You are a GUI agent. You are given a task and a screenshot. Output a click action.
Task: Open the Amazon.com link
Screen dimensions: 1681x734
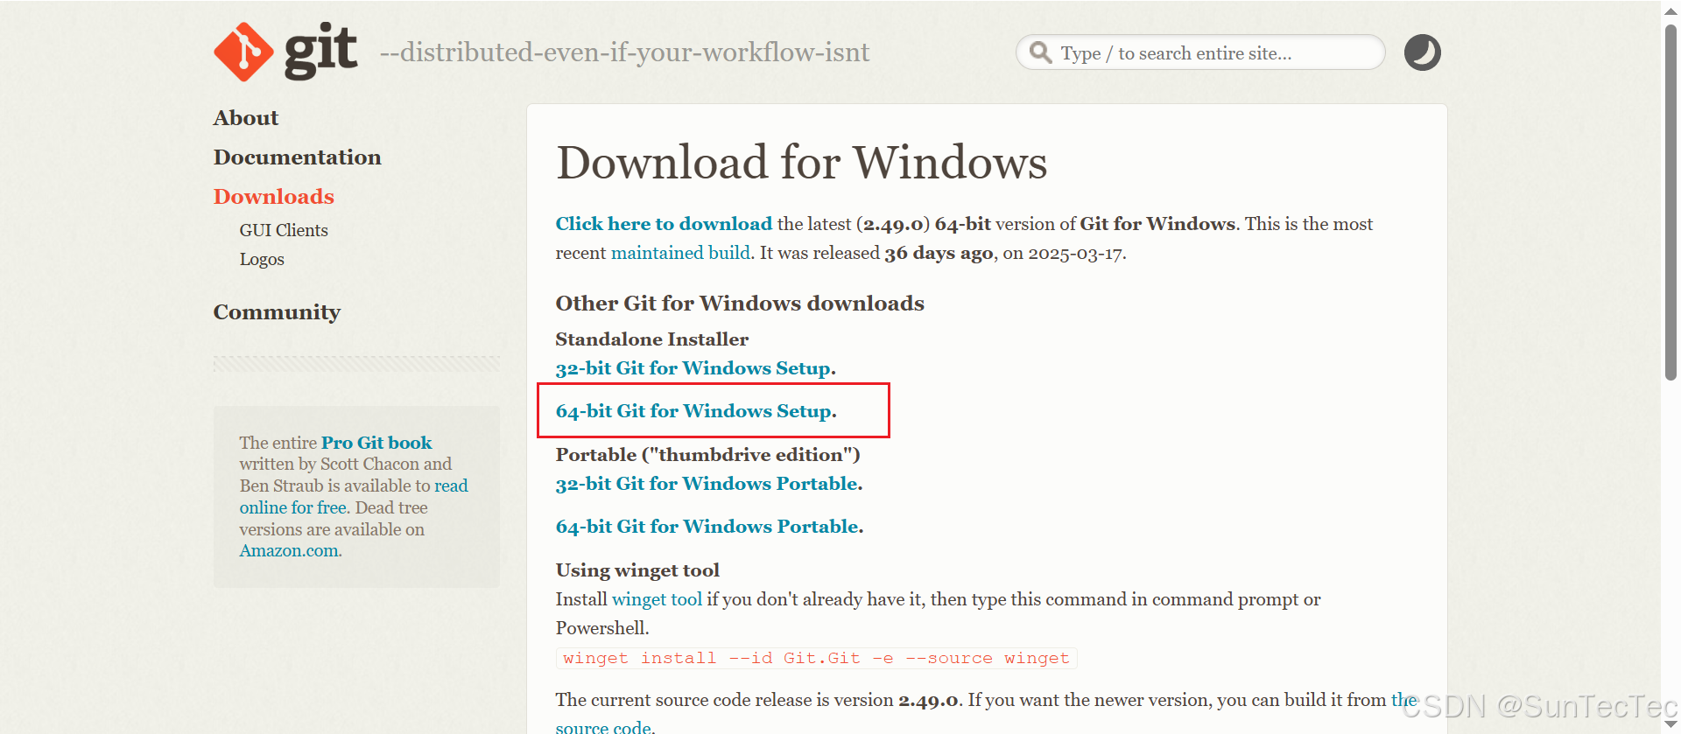[x=289, y=550]
